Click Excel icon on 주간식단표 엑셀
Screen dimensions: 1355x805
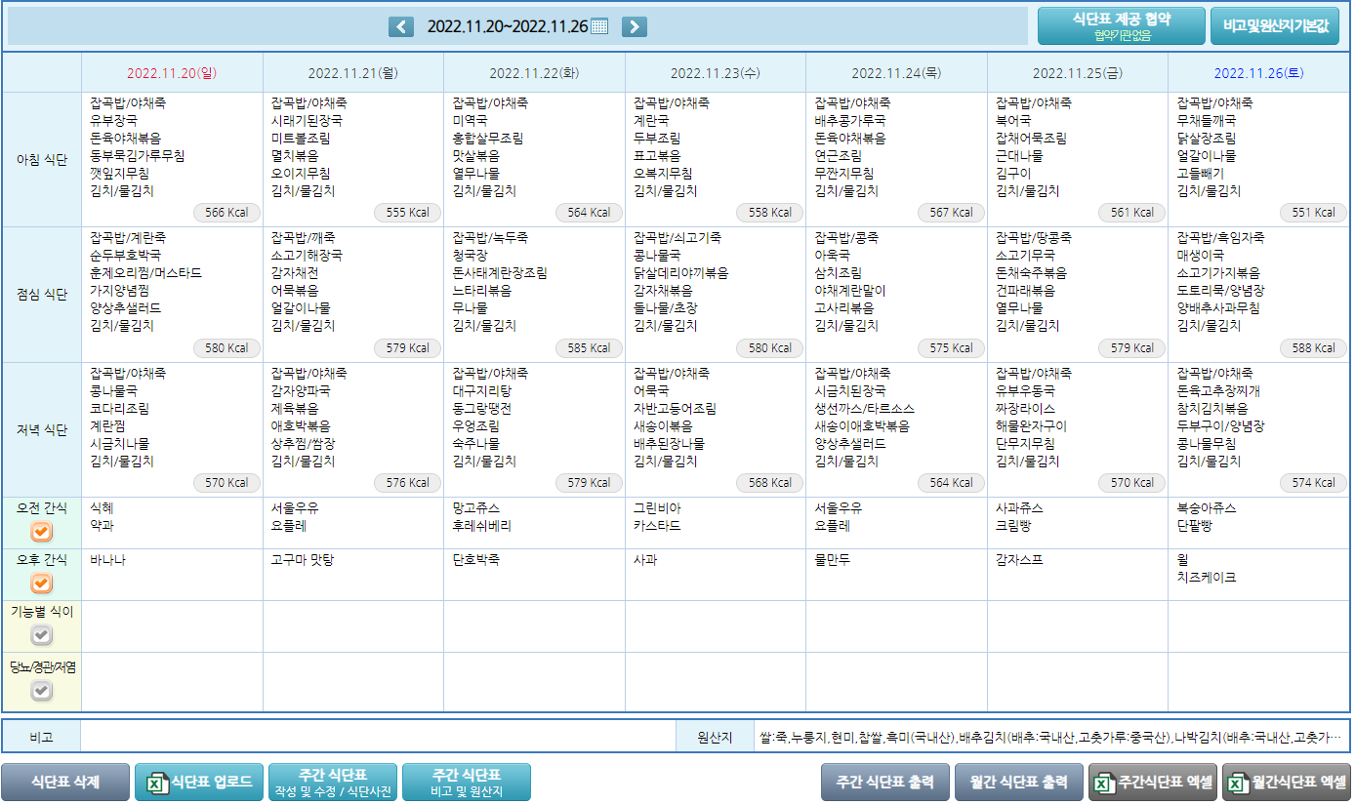[x=1103, y=783]
